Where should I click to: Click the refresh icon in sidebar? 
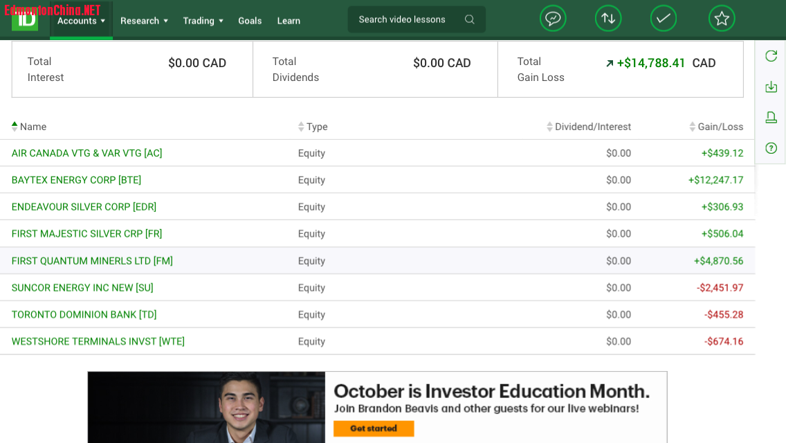point(771,55)
